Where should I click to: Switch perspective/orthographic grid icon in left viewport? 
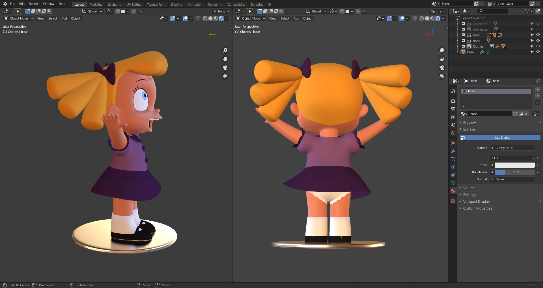[225, 76]
